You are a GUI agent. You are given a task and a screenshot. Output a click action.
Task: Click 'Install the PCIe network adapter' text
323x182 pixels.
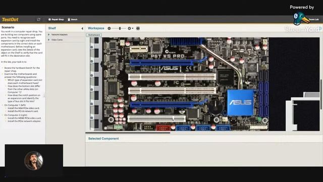pyautogui.click(x=24, y=121)
